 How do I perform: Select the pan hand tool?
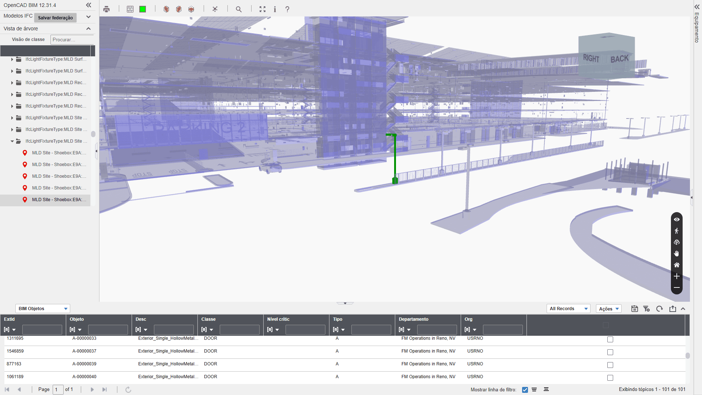677,253
